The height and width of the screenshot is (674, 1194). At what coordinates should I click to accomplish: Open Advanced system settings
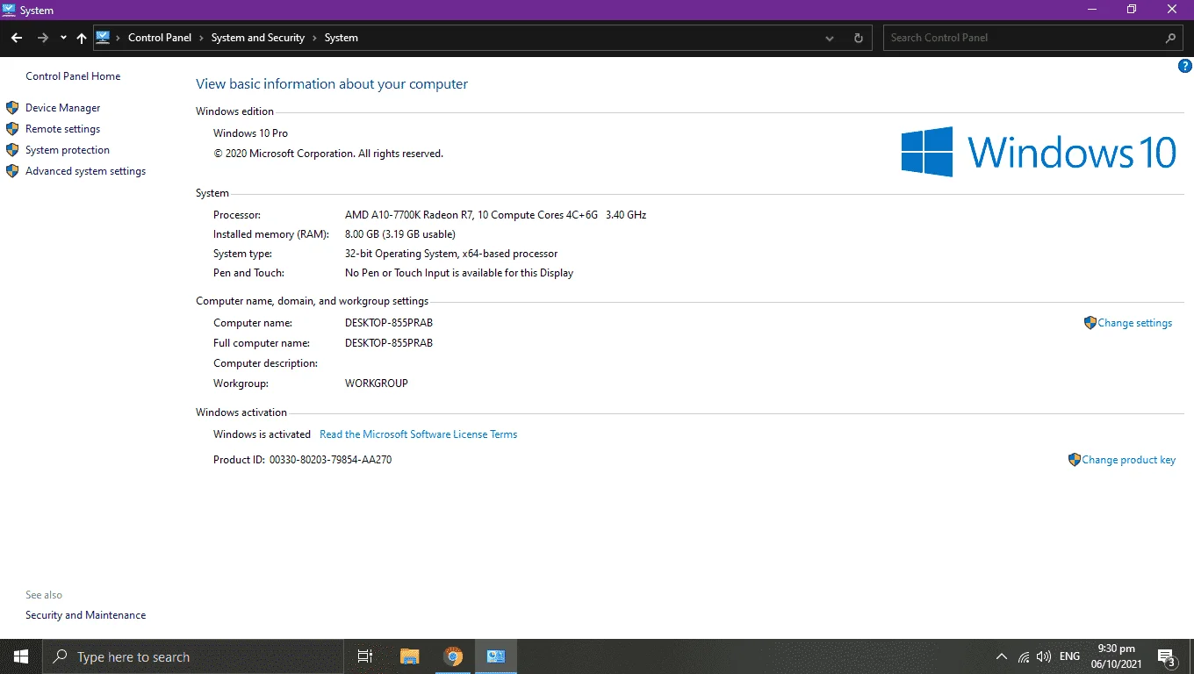click(x=86, y=171)
